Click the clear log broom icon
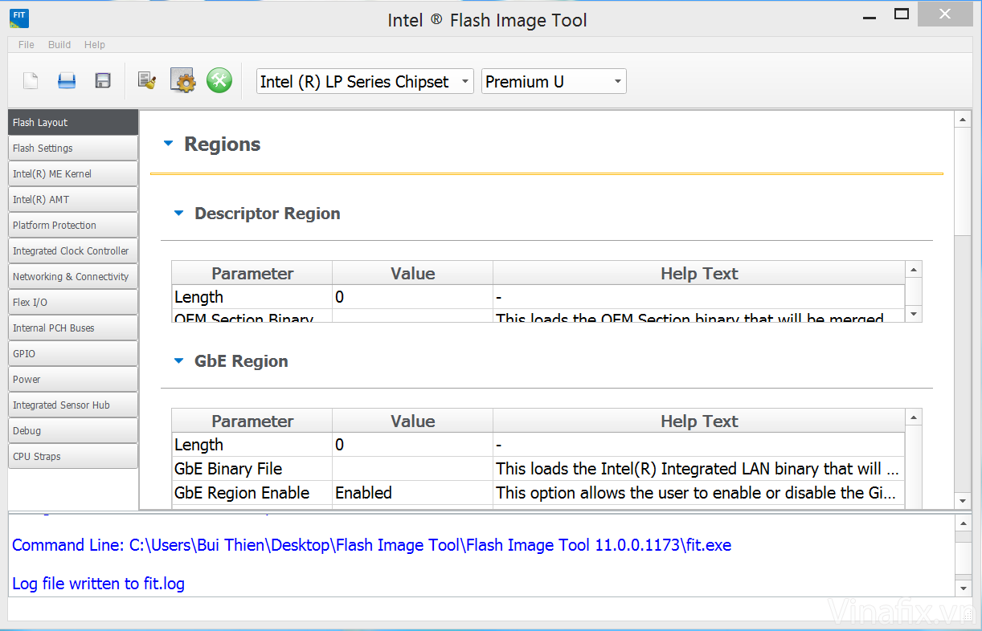Screen dimensions: 982x631 [146, 80]
